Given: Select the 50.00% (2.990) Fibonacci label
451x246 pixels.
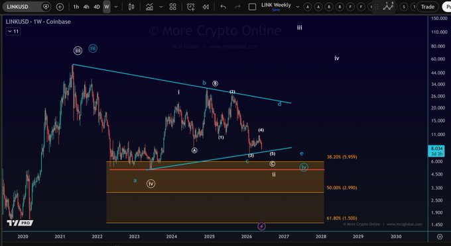Looking at the screenshot, I should (x=342, y=188).
